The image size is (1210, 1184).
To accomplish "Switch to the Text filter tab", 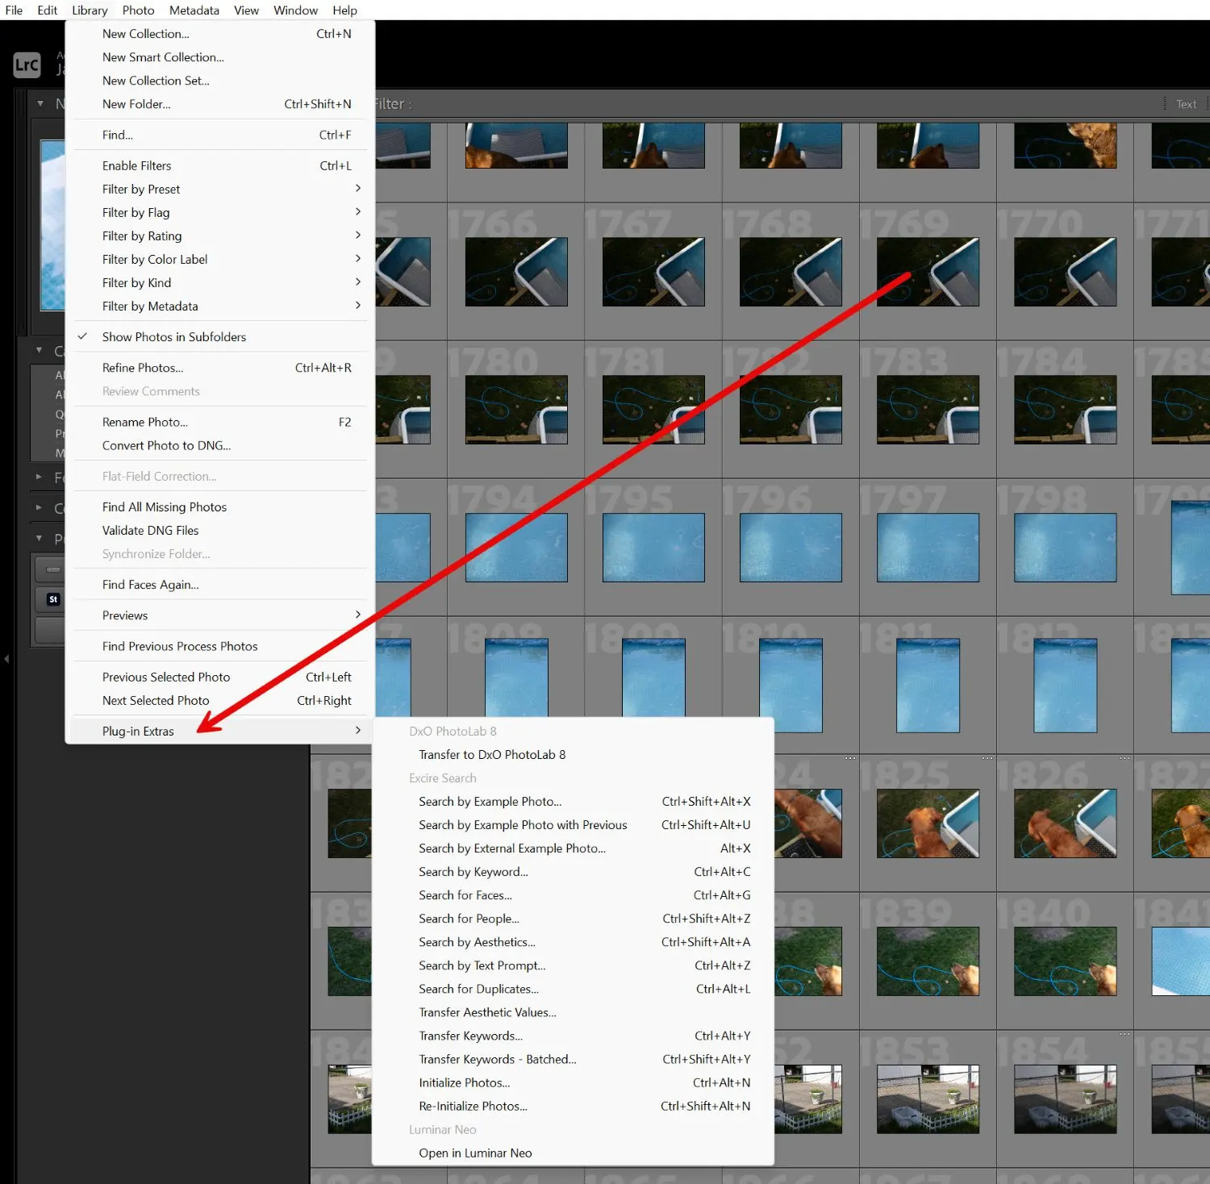I will click(x=1186, y=103).
